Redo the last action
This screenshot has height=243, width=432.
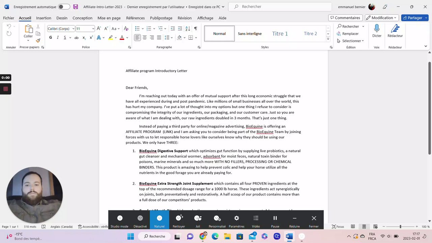9,33
